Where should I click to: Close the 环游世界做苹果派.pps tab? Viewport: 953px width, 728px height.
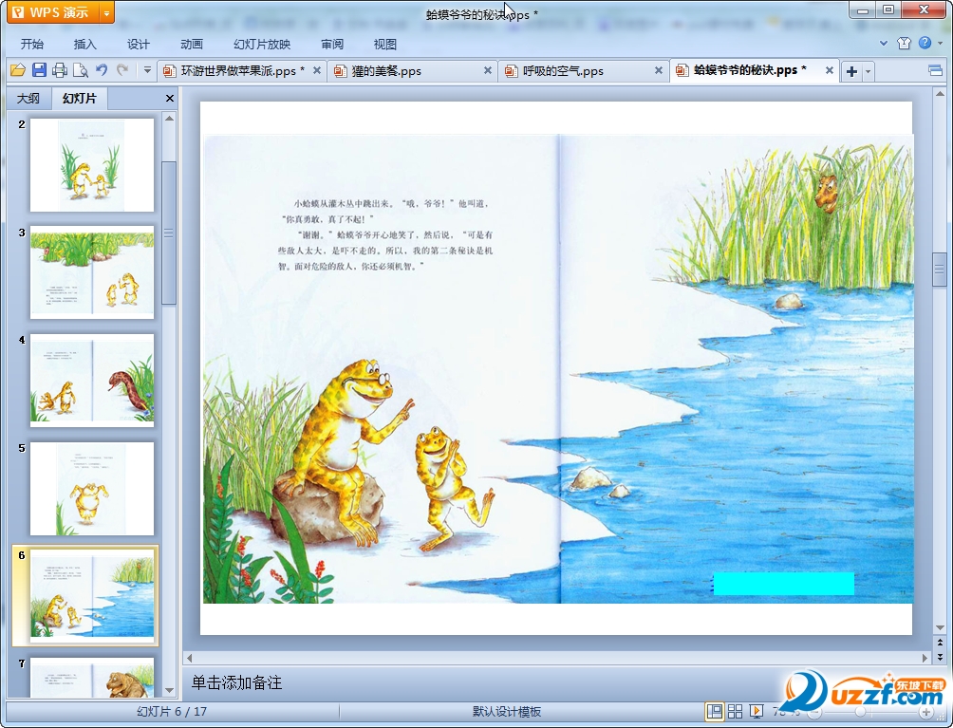(x=317, y=70)
